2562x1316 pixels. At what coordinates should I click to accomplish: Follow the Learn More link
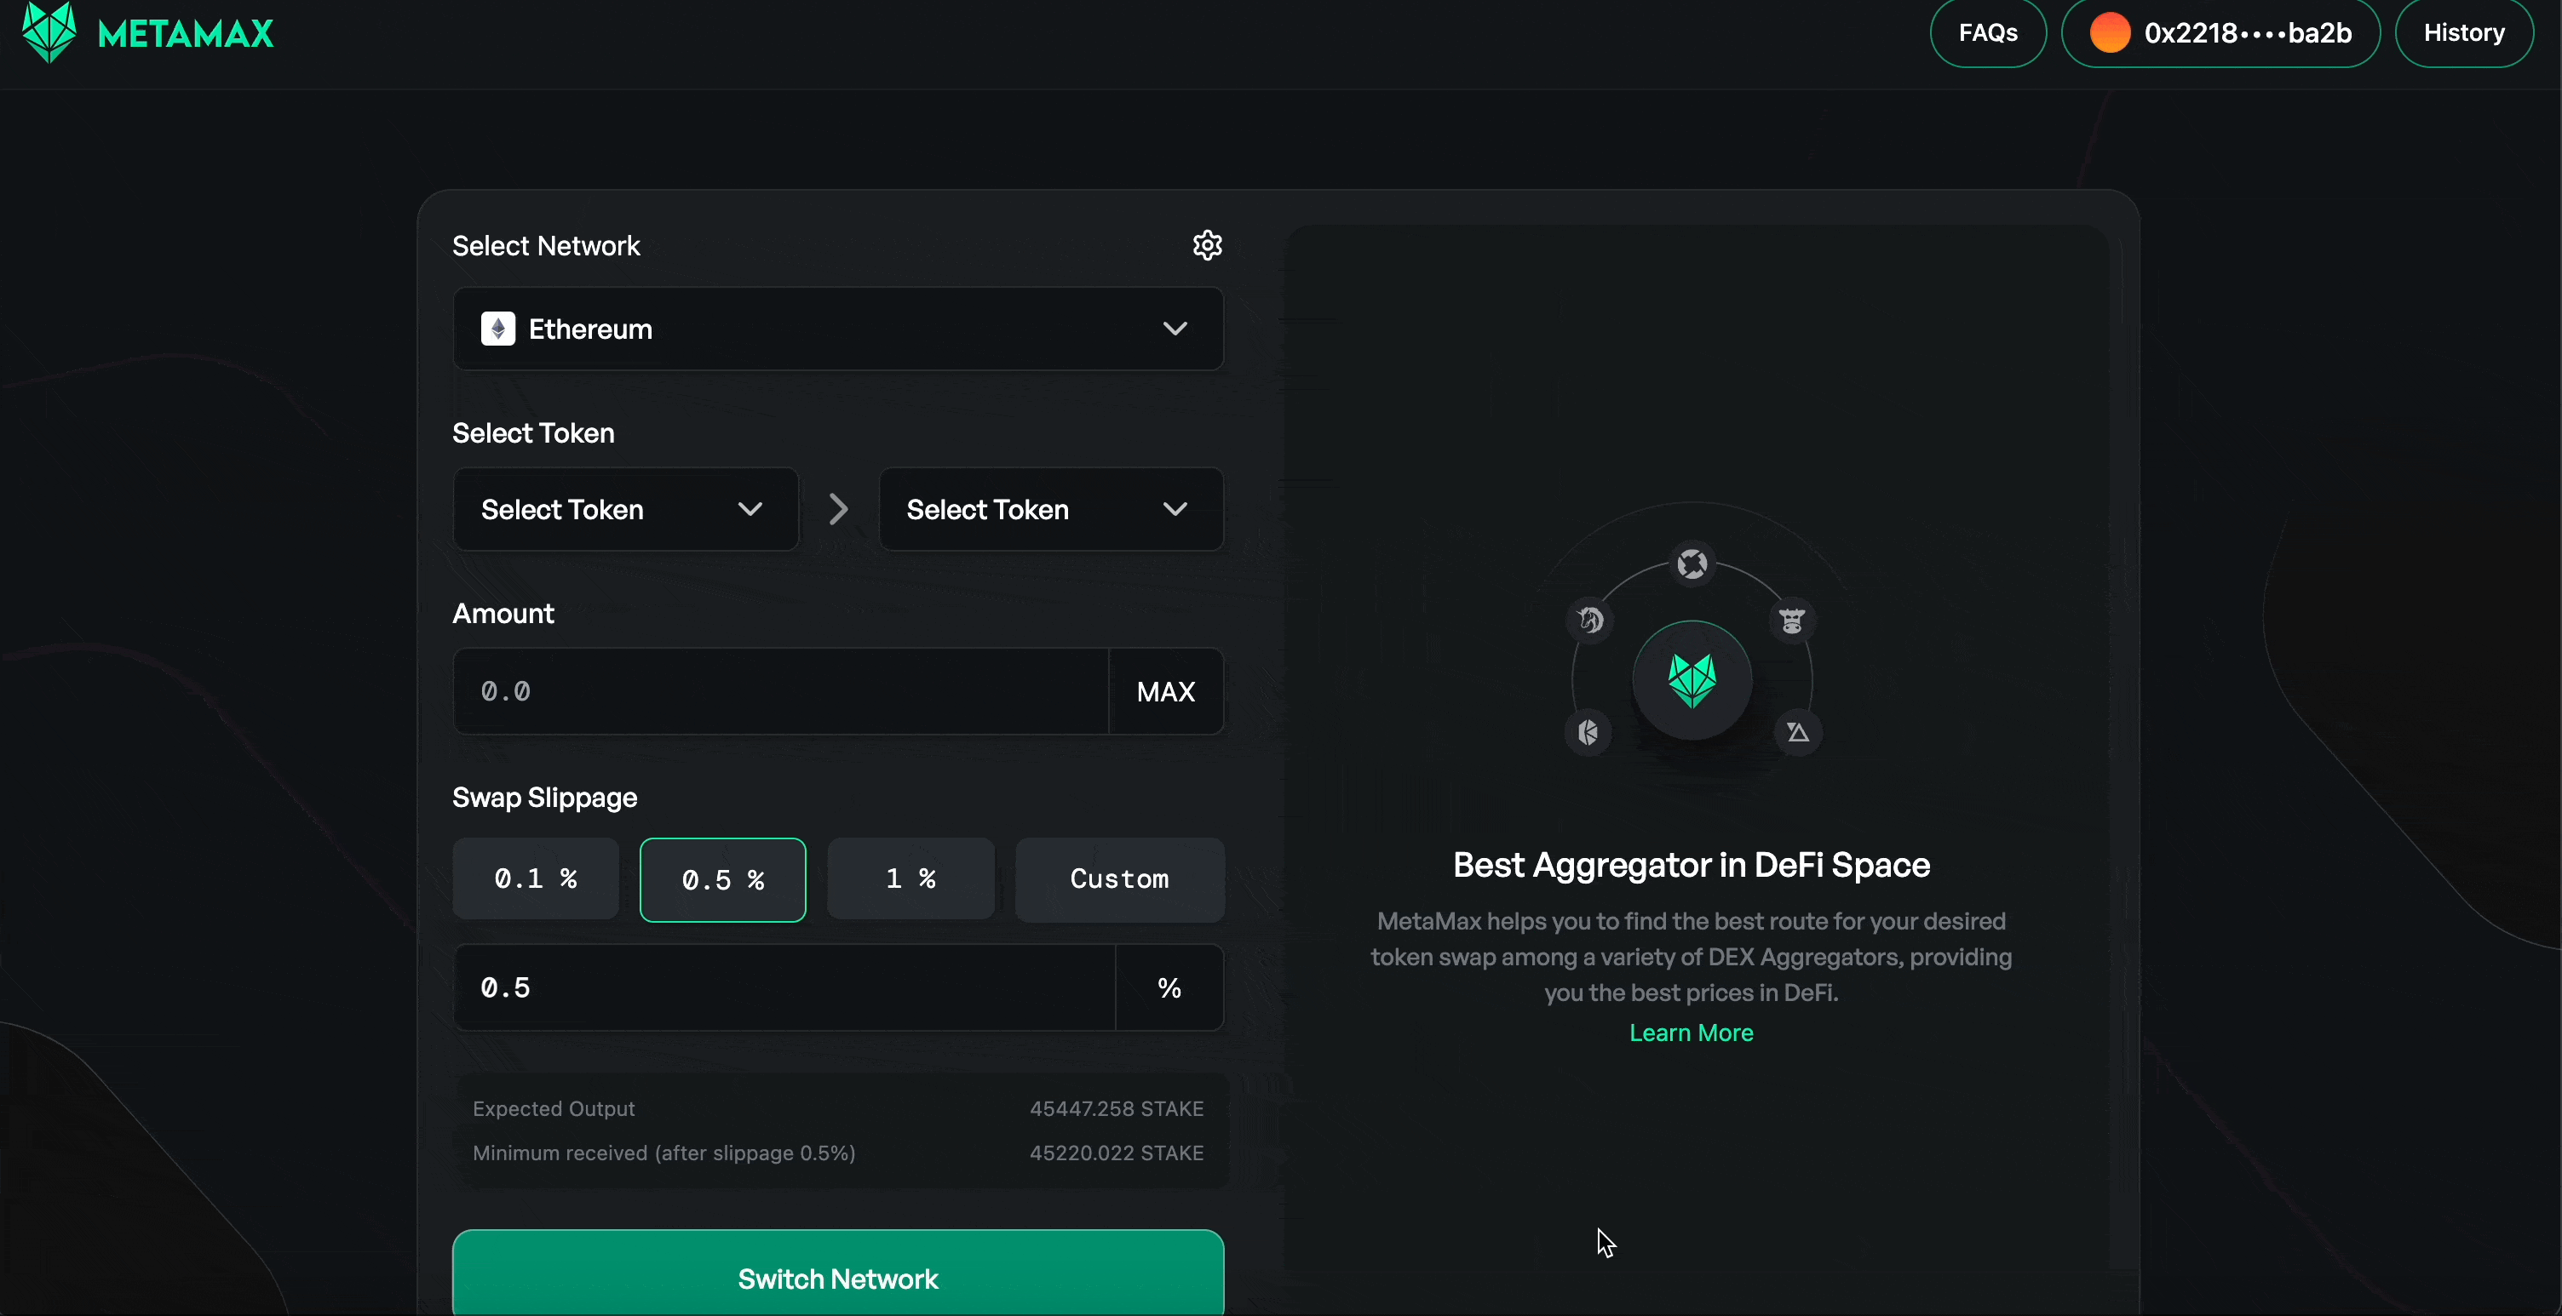(1691, 1033)
